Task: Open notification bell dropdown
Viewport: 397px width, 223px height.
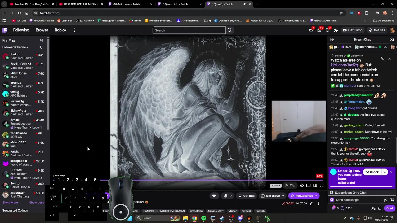Action: click(228, 196)
